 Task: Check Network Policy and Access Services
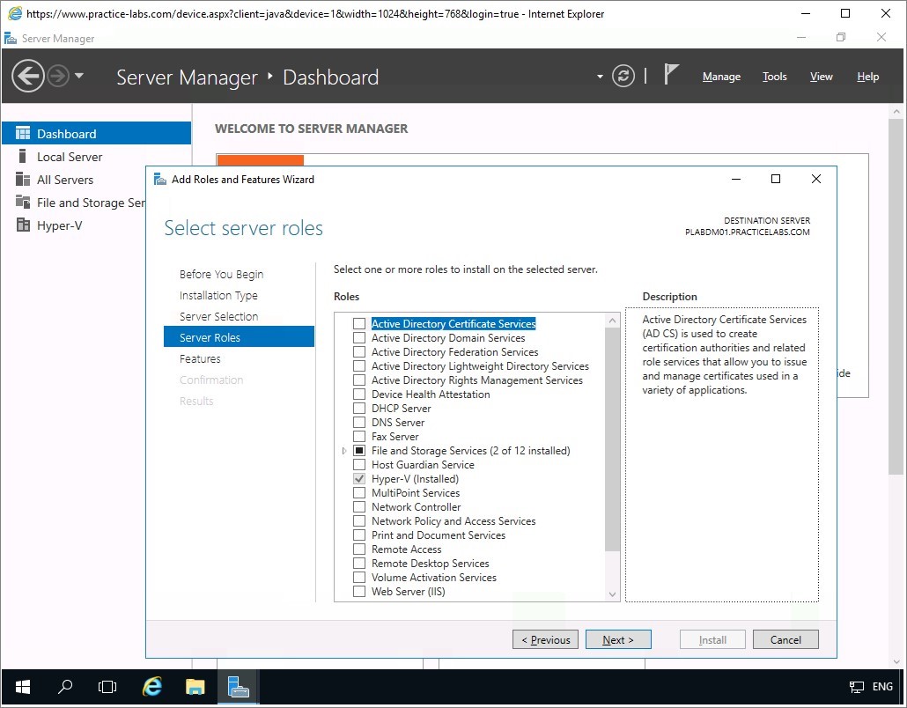pos(359,521)
